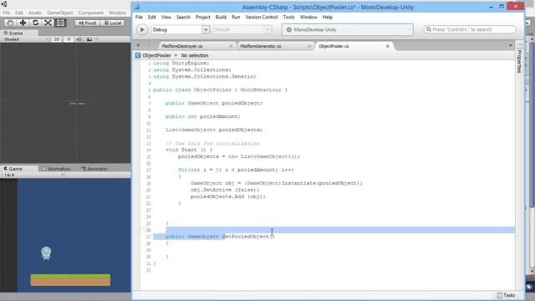The width and height of the screenshot is (535, 301).
Task: Close the PlatformDestroyer.cs tab
Action: coord(231,46)
